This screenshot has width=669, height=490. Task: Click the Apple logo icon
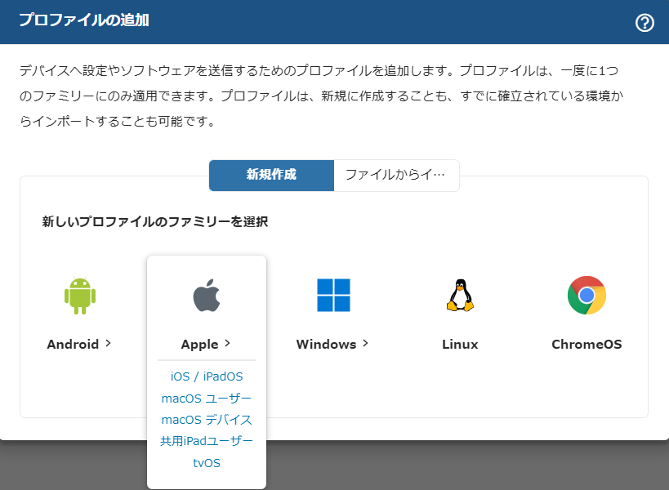(207, 296)
